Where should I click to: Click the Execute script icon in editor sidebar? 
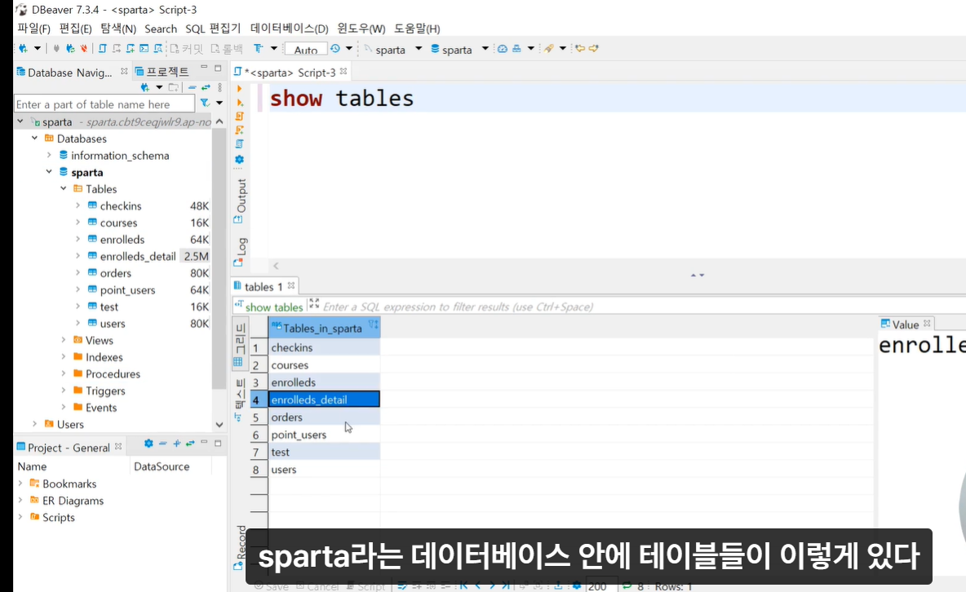click(x=240, y=116)
